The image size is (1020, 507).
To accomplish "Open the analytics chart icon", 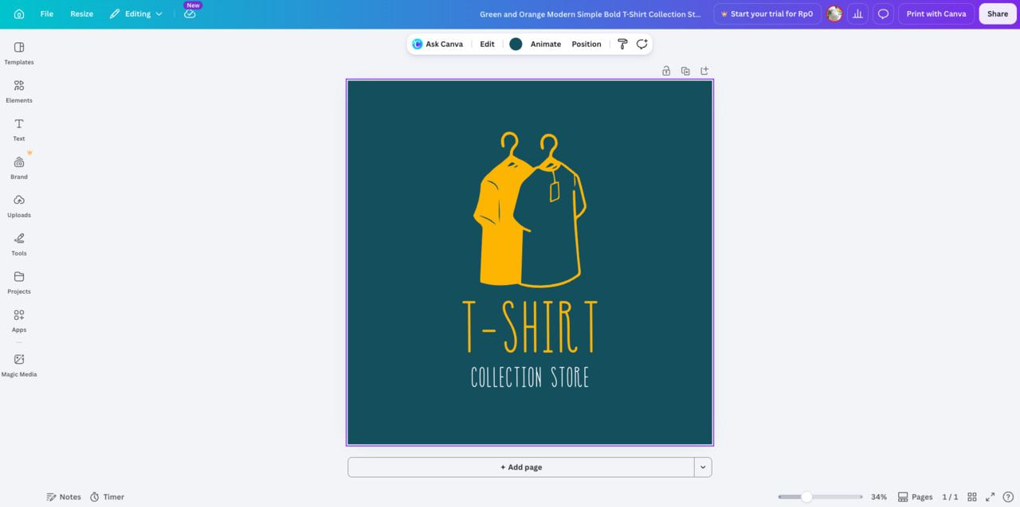I will tap(857, 14).
